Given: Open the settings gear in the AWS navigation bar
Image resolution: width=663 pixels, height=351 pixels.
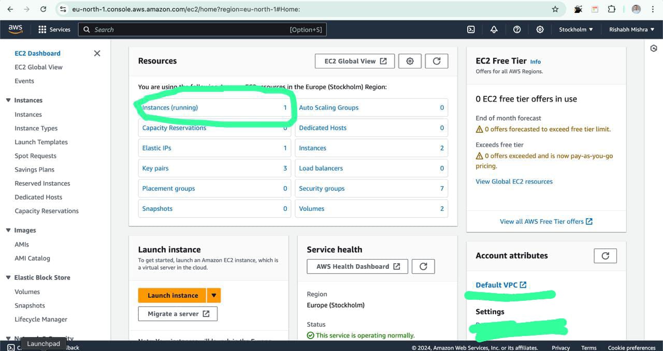Looking at the screenshot, I should tap(540, 29).
